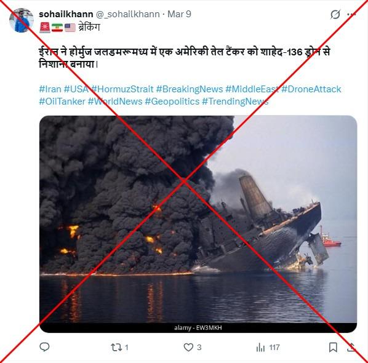368x363 pixels.
Task: Click the #TrendingNews hashtag
Action: click(x=235, y=102)
